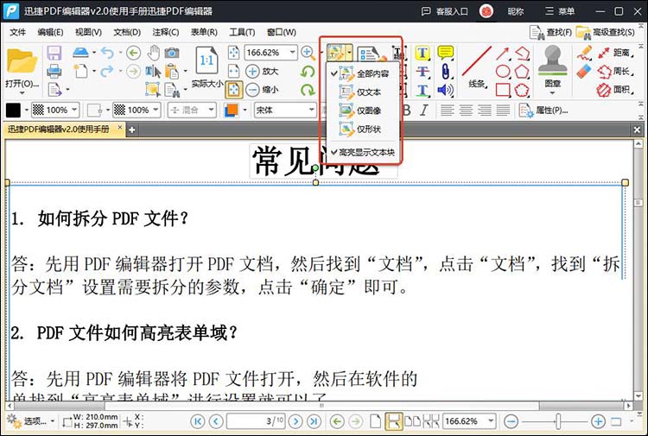Screen dimensions: 648x436
Task: Click the save floppy disk icon
Action: 54,54
